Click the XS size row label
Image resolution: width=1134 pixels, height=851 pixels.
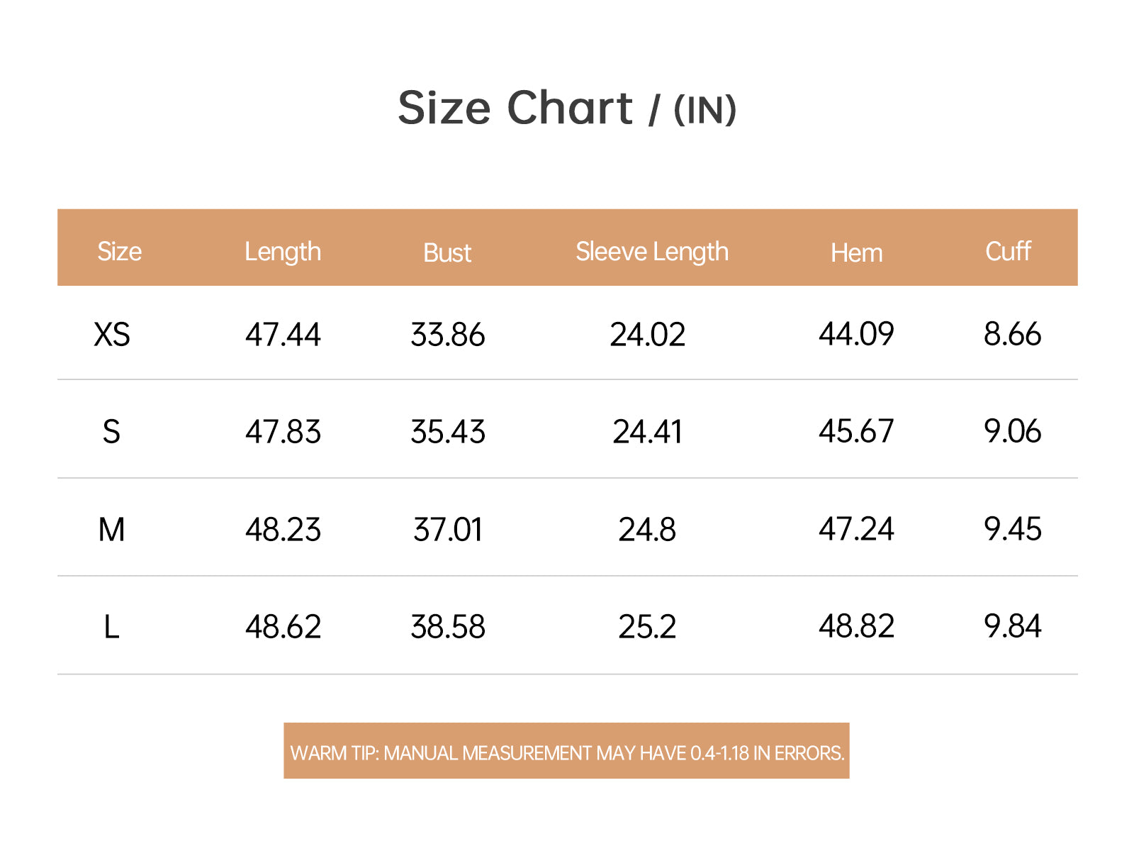coord(112,334)
